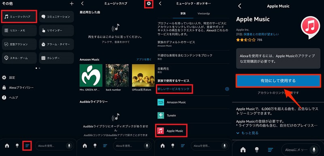Viewport: 324px width, 156px height.
Task: Go back from the ミュージックハブ screen
Action: pyautogui.click(x=83, y=4)
